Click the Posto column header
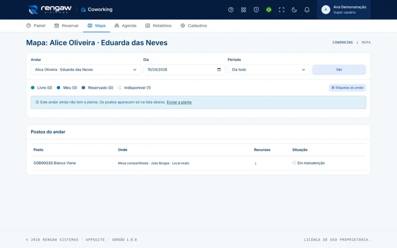Image resolution: width=397 pixels, height=248 pixels. pos(38,150)
